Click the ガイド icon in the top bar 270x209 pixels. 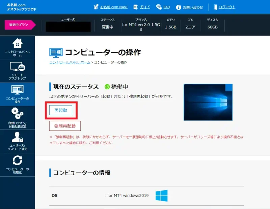pos(135,7)
